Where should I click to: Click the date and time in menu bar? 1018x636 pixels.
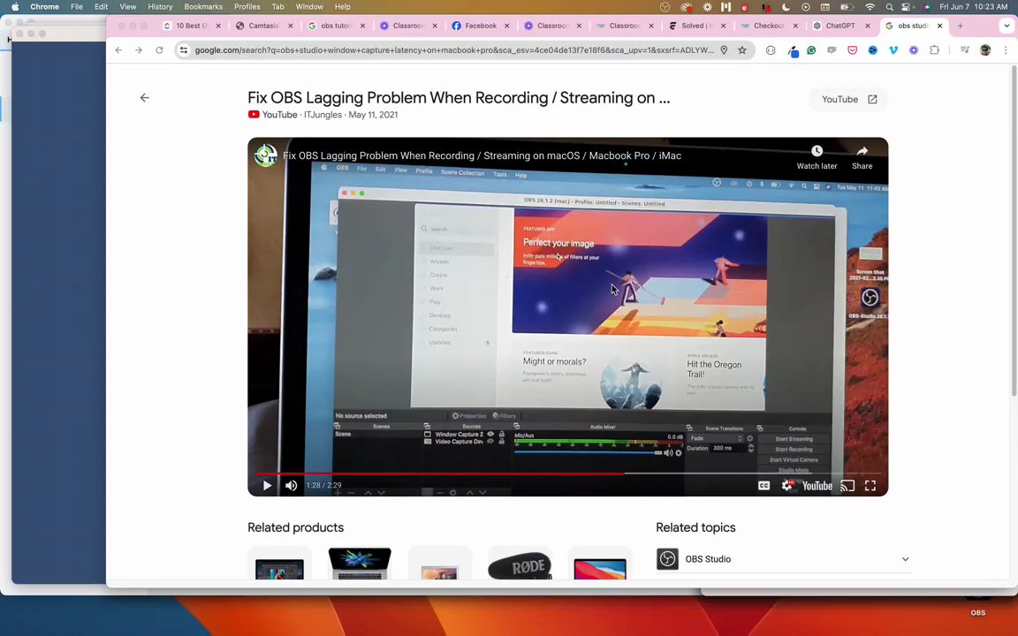[973, 6]
